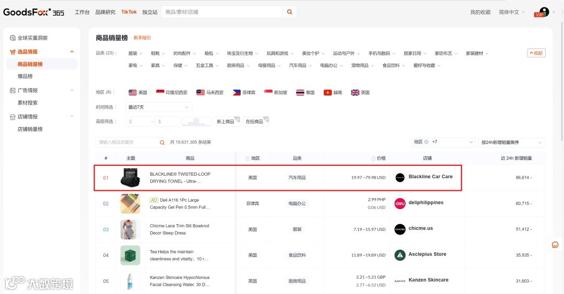Click the 价格 column help icon
This screenshot has height=294, width=564.
[373, 158]
